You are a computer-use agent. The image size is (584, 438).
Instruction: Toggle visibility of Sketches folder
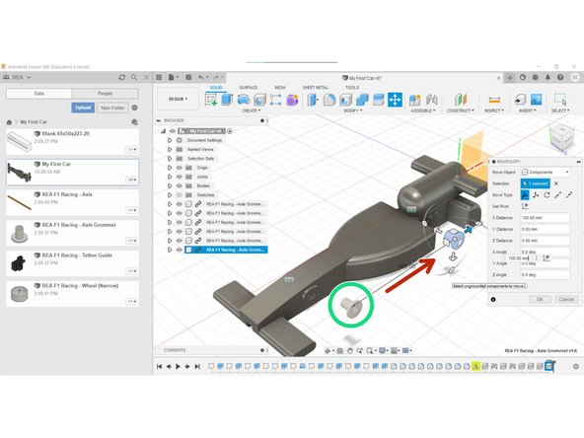pyautogui.click(x=180, y=194)
